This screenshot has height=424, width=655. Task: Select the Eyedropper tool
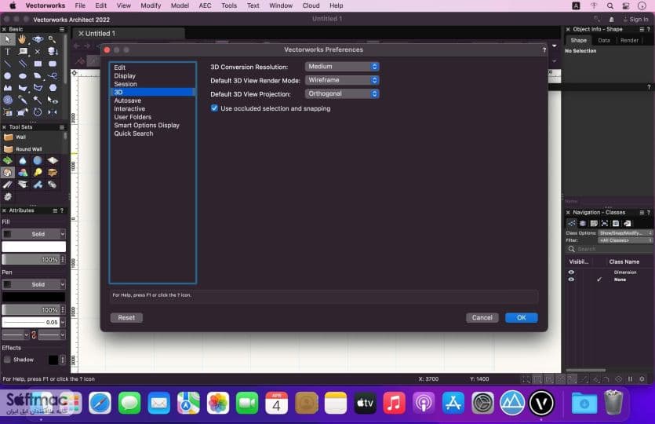(23, 100)
